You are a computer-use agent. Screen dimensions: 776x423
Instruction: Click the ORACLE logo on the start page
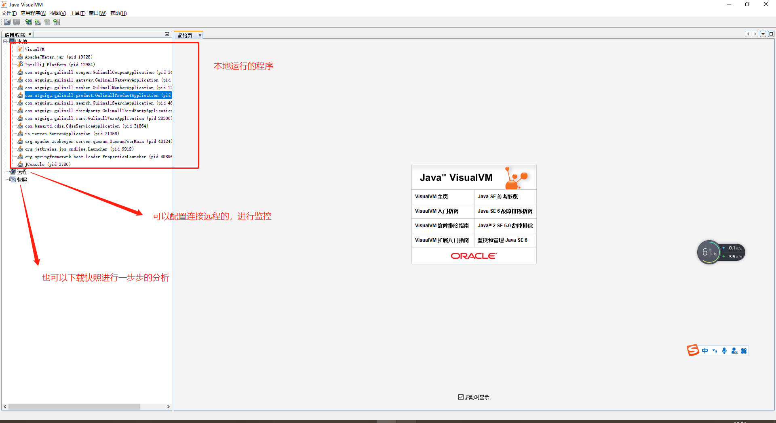(x=473, y=255)
